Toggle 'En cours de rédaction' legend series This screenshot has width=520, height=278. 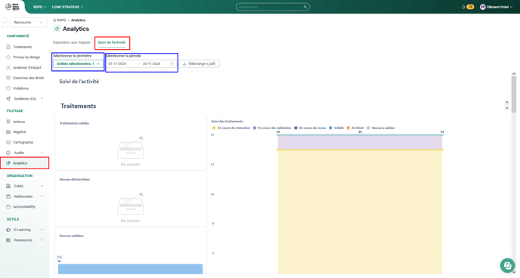[x=231, y=128]
